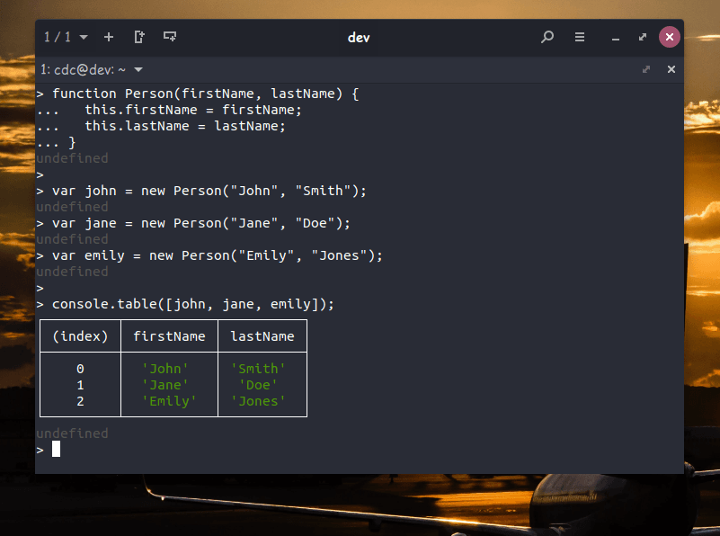720x536 pixels.
Task: Click the add terminal pane icon
Action: pyautogui.click(x=170, y=37)
